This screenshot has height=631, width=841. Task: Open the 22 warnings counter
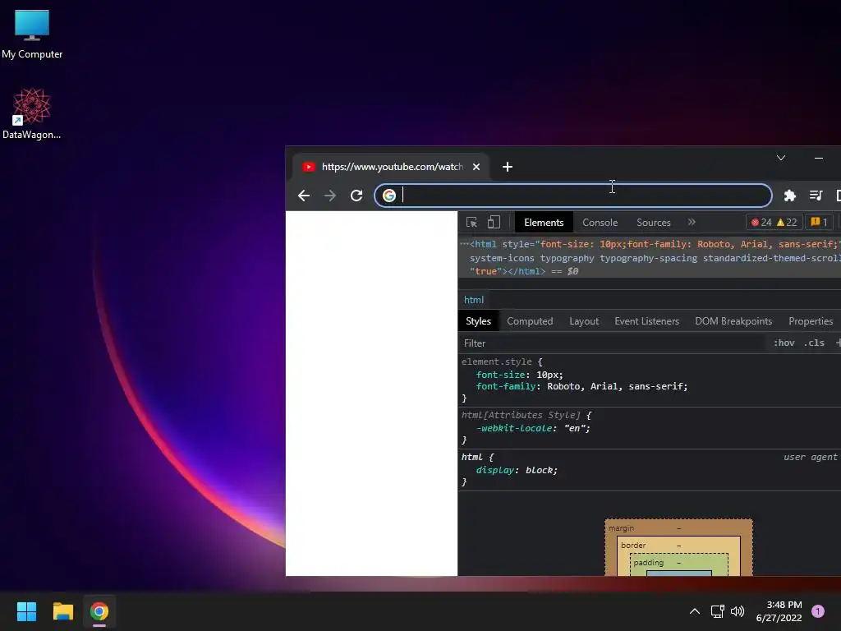click(787, 222)
